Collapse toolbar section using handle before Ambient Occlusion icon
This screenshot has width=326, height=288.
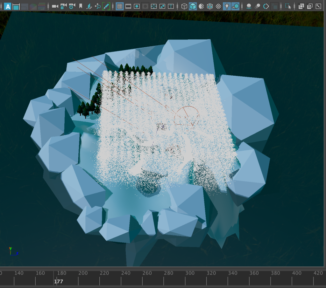point(242,6)
